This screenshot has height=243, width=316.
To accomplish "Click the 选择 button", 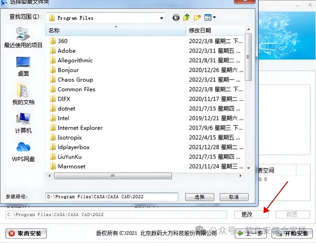I will (200, 197).
